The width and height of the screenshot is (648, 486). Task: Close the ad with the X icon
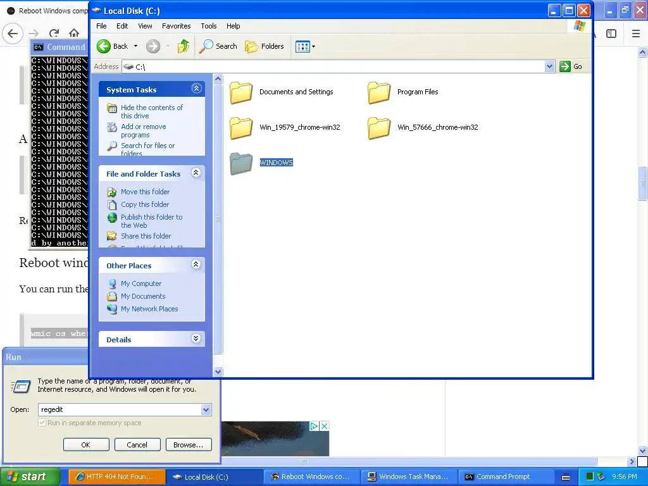point(325,426)
